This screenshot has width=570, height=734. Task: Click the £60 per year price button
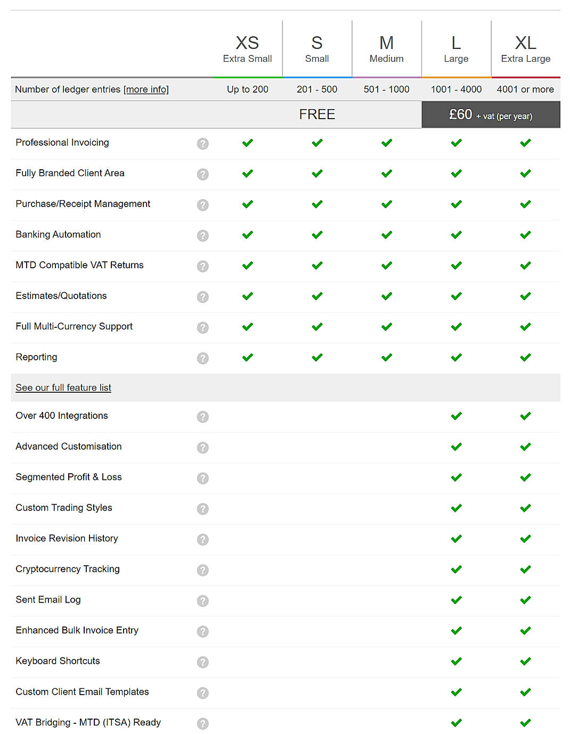point(490,114)
